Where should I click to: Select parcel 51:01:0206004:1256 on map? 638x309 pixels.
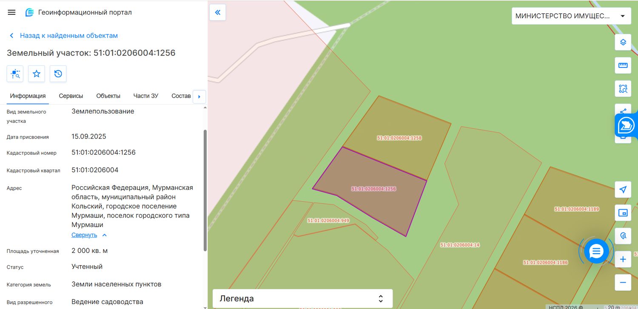(x=374, y=189)
